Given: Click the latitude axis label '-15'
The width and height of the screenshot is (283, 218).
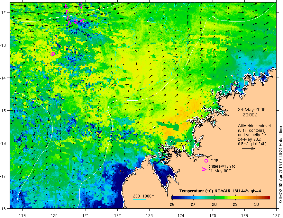Looking at the screenshot, I should click(x=4, y=110).
